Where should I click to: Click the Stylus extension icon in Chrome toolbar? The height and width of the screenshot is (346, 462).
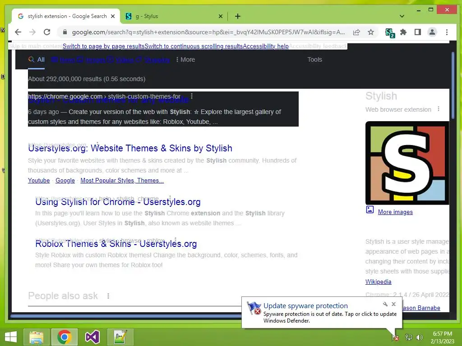click(389, 32)
